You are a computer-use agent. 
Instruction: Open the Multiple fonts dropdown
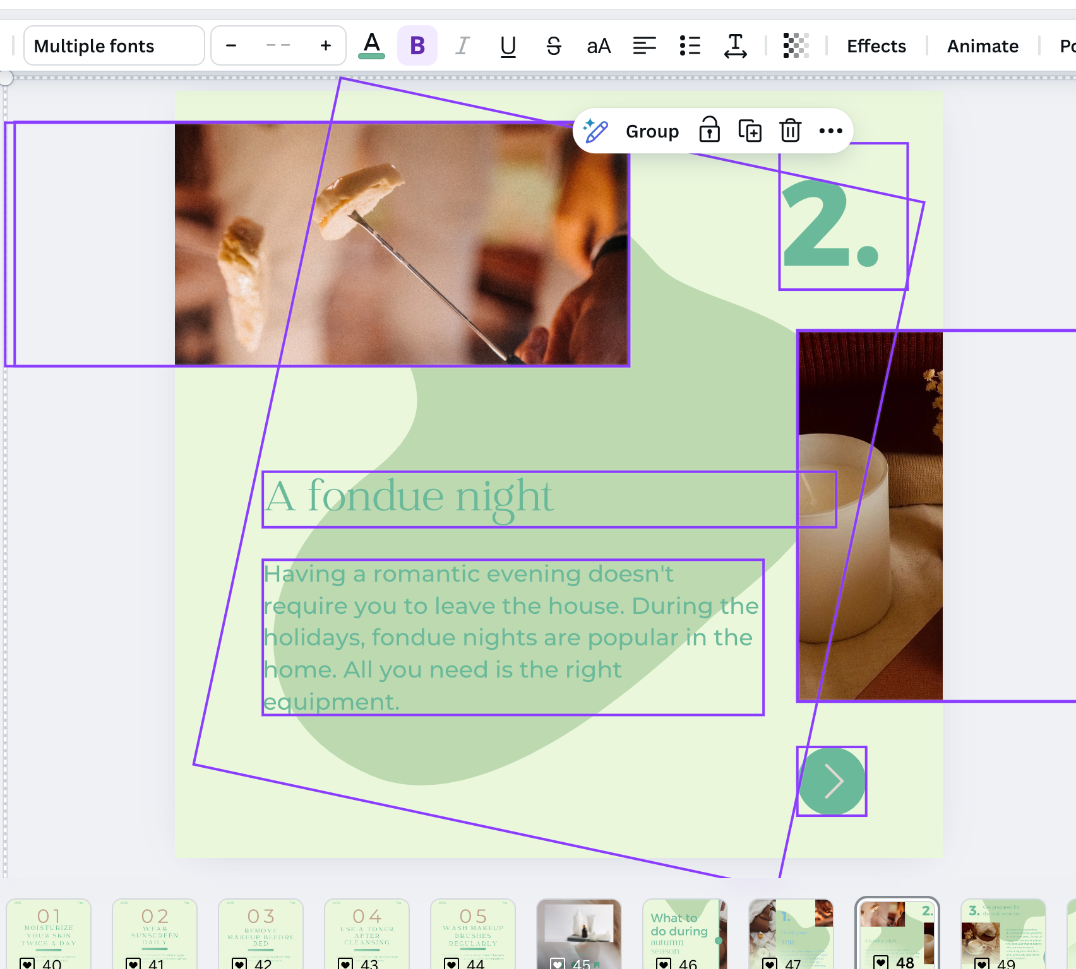pyautogui.click(x=114, y=45)
